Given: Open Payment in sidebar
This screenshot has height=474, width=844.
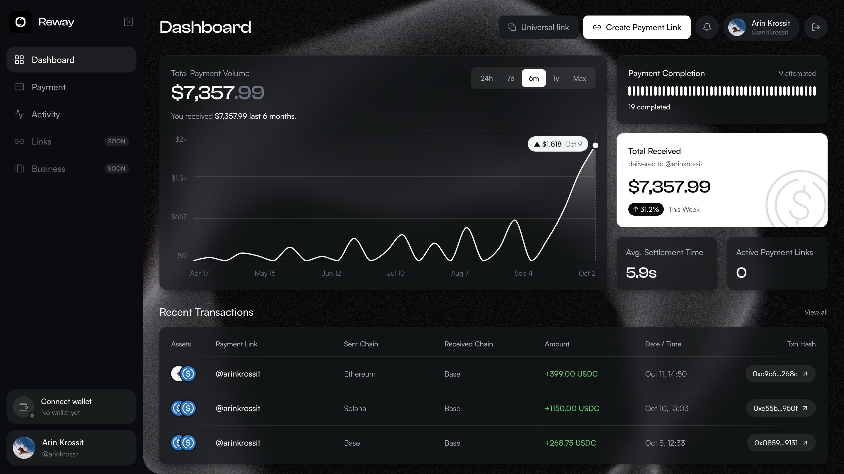Looking at the screenshot, I should point(72,87).
